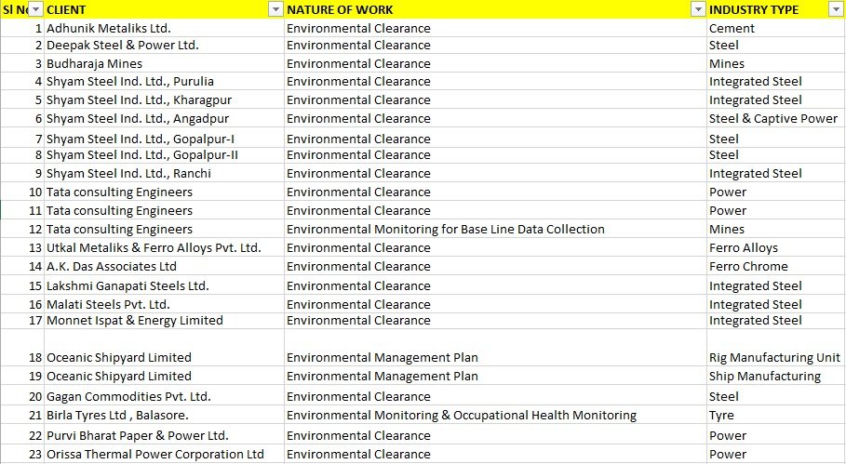Select Environmental Monitoring & Occupational Health Monitoring cell
The height and width of the screenshot is (464, 846).
pyautogui.click(x=495, y=415)
